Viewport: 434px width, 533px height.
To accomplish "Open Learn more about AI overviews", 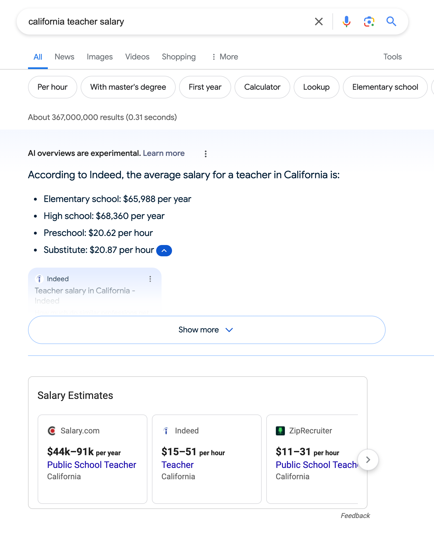I will click(x=164, y=153).
